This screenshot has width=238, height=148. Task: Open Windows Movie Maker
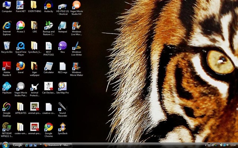click(77, 69)
